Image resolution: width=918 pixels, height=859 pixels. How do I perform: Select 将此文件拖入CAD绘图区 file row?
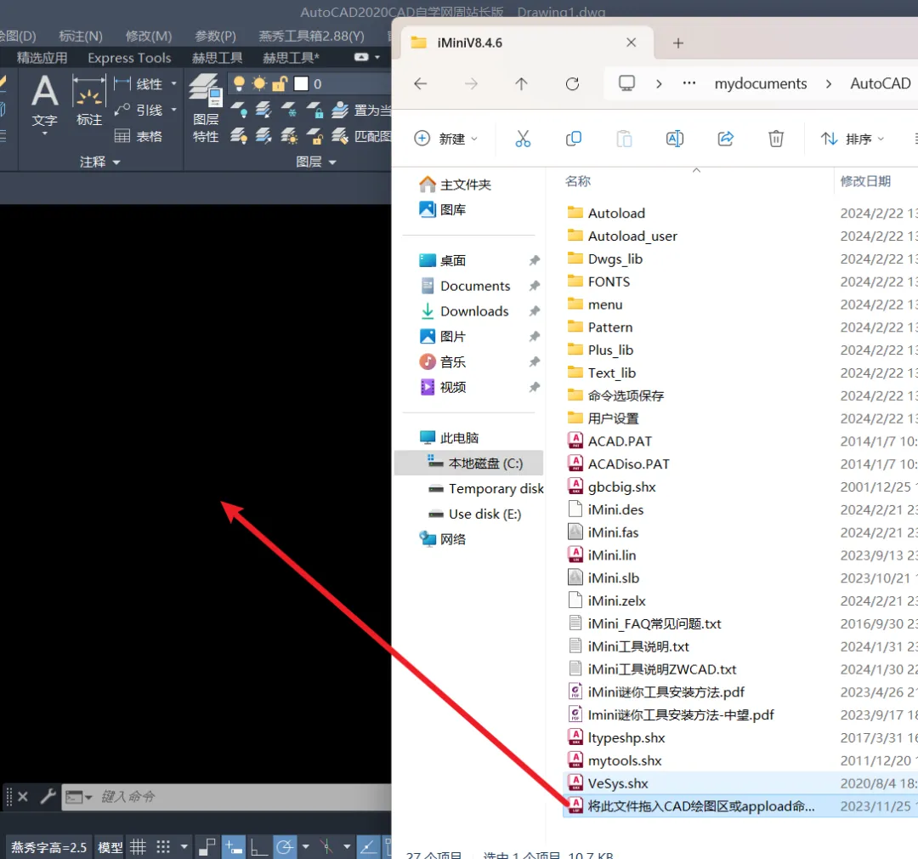point(740,806)
